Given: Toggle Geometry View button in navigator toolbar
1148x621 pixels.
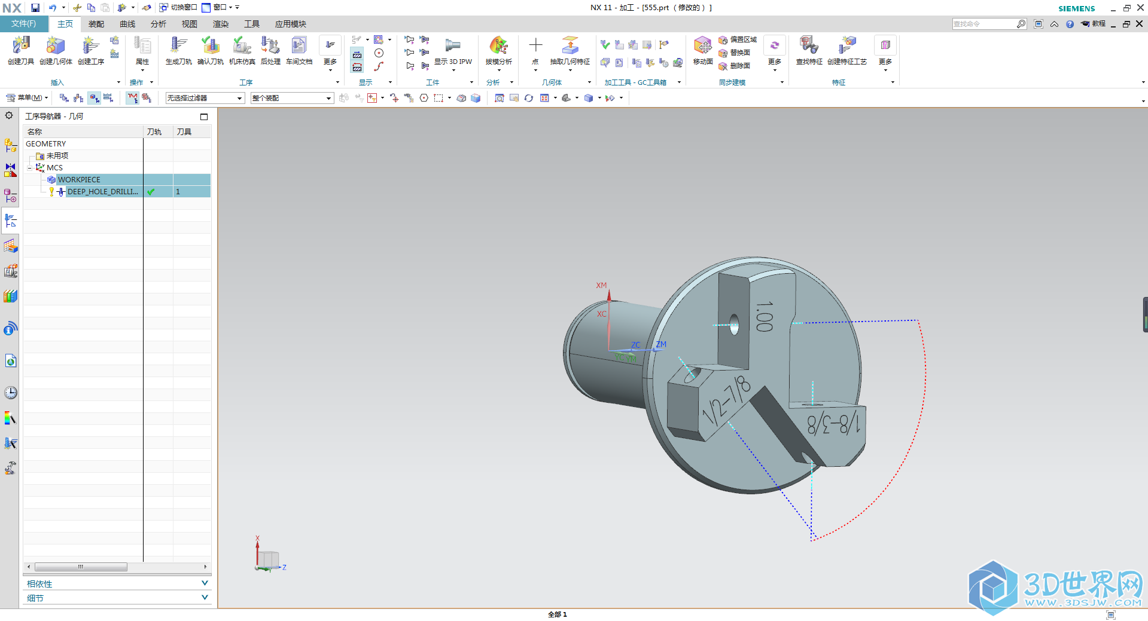Looking at the screenshot, I should [94, 98].
